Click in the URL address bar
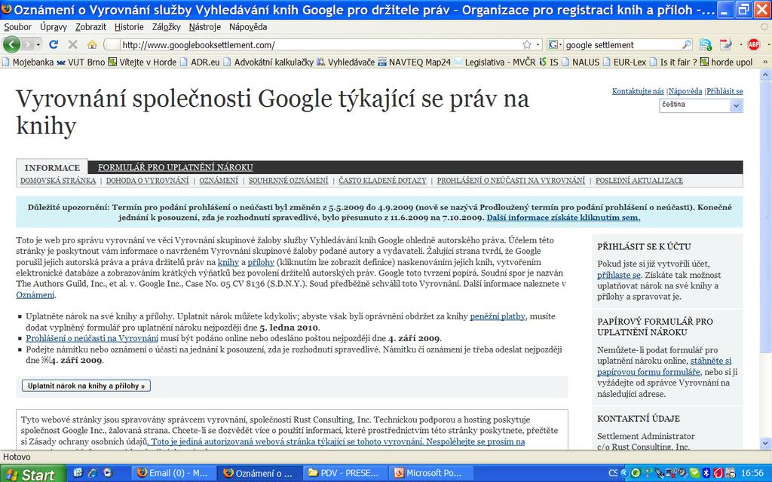Screen dimensions: 772x482 [x=323, y=44]
